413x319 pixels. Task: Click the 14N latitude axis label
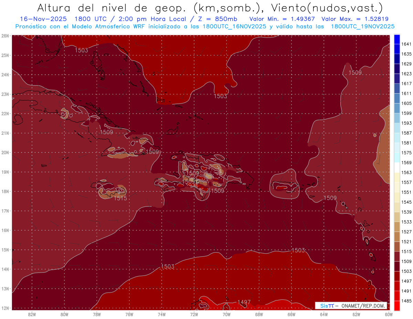5,269
